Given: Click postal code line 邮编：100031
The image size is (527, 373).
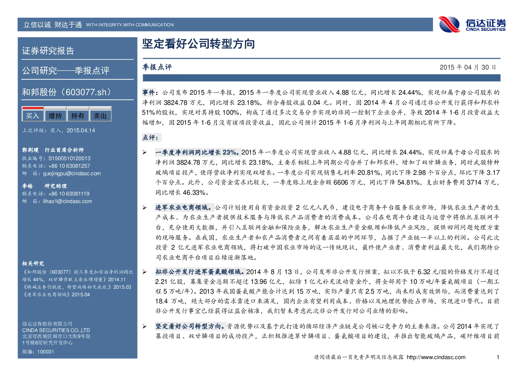Looking at the screenshot, I should pyautogui.click(x=38, y=352).
